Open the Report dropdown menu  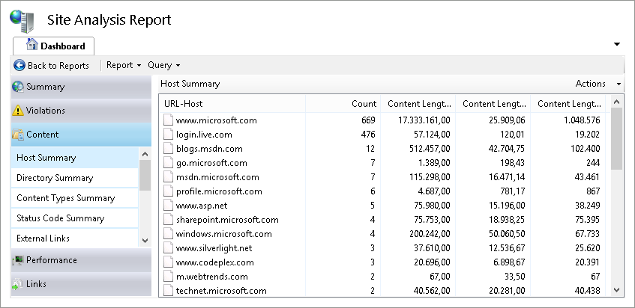[123, 66]
